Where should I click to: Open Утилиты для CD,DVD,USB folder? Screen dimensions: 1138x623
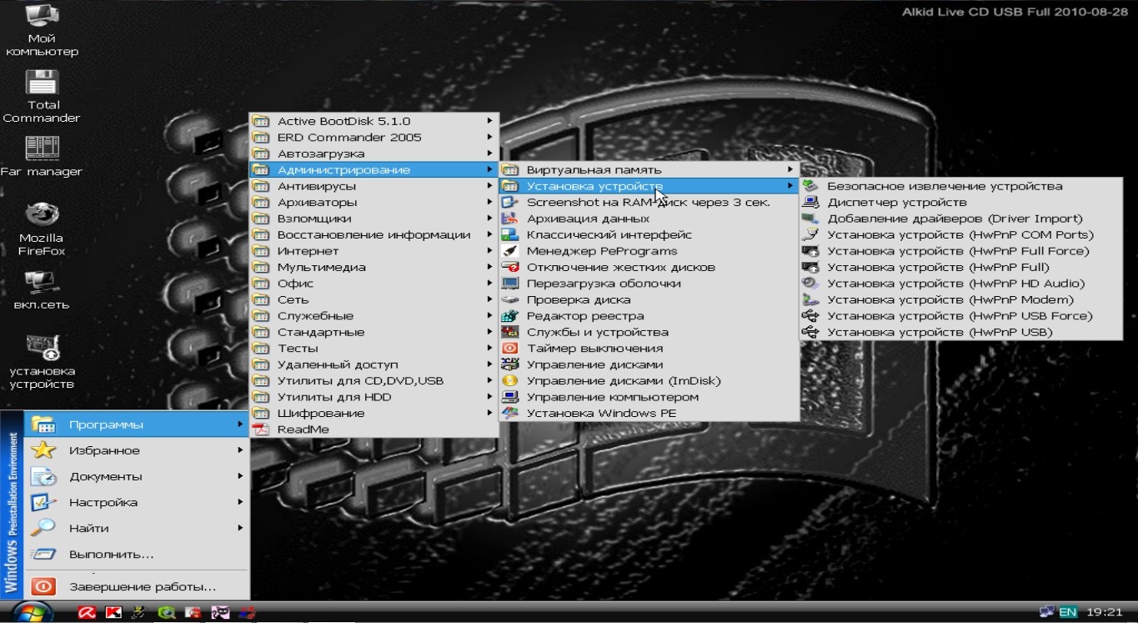click(374, 381)
